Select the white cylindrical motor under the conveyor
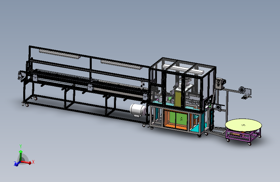Screen dimensions: 280x182 (138, 110)
